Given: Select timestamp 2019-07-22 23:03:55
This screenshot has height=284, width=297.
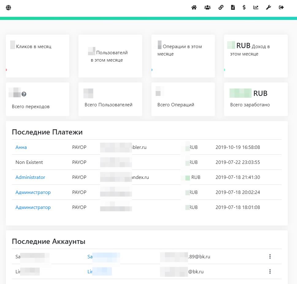Looking at the screenshot, I should coord(238,162).
